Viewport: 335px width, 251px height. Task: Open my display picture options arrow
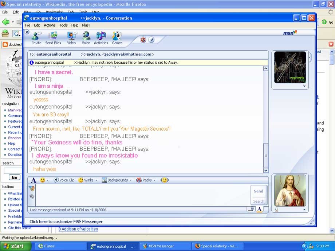click(304, 210)
